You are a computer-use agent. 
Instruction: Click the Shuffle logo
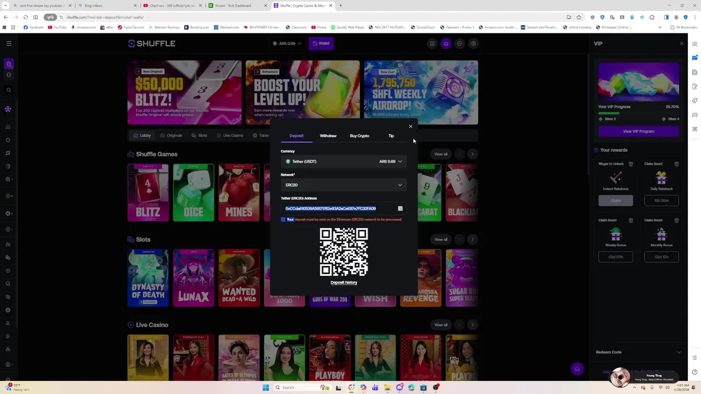(152, 43)
